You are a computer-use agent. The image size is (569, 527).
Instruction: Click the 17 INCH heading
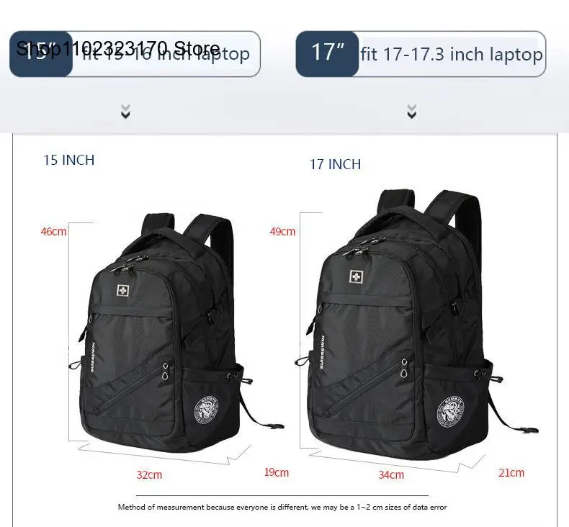[336, 164]
